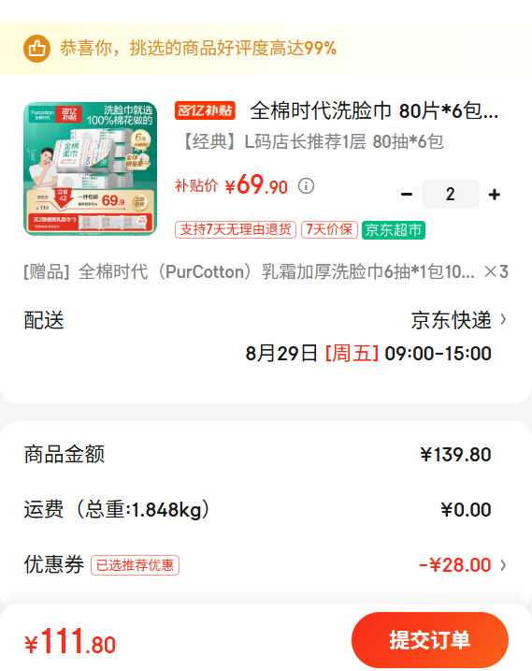Click the 7天价保 tag
This screenshot has height=671, width=532.
coord(329,230)
